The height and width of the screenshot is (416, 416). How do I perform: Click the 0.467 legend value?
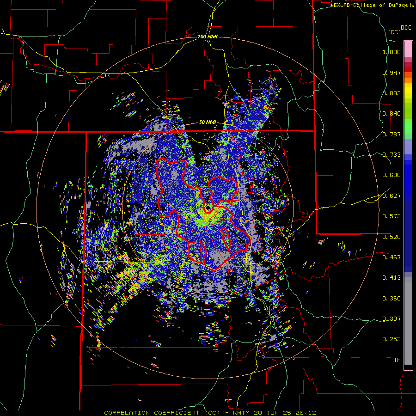click(392, 257)
